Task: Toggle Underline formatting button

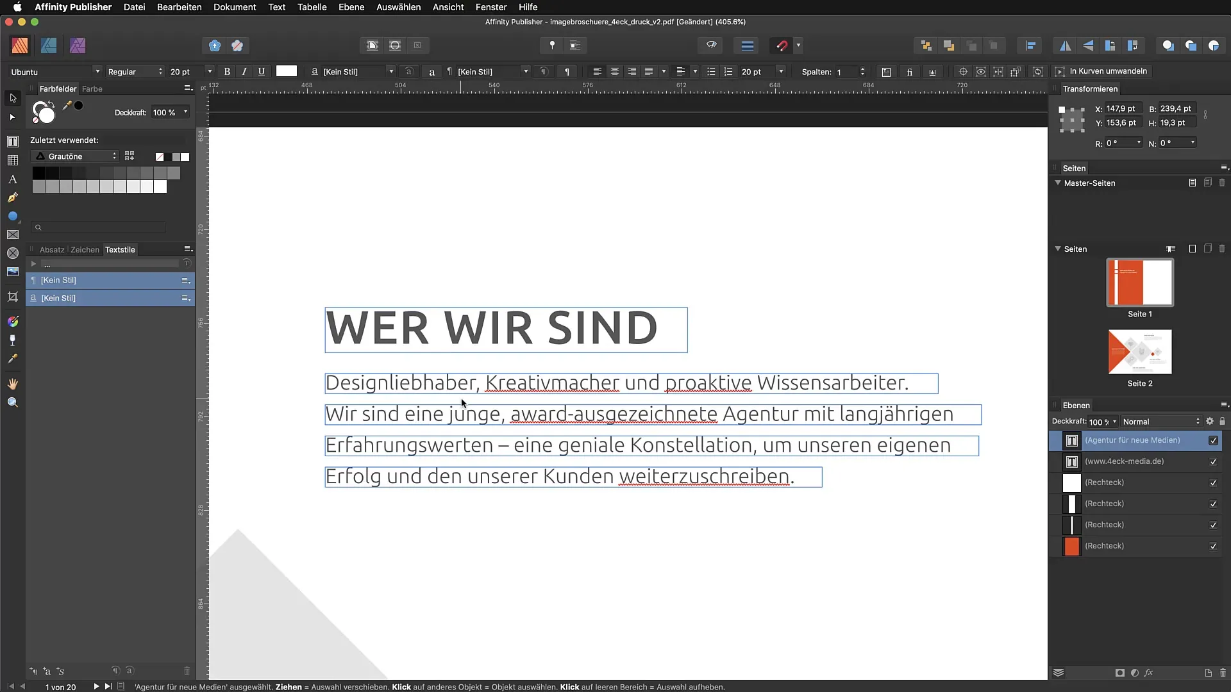Action: 262,72
